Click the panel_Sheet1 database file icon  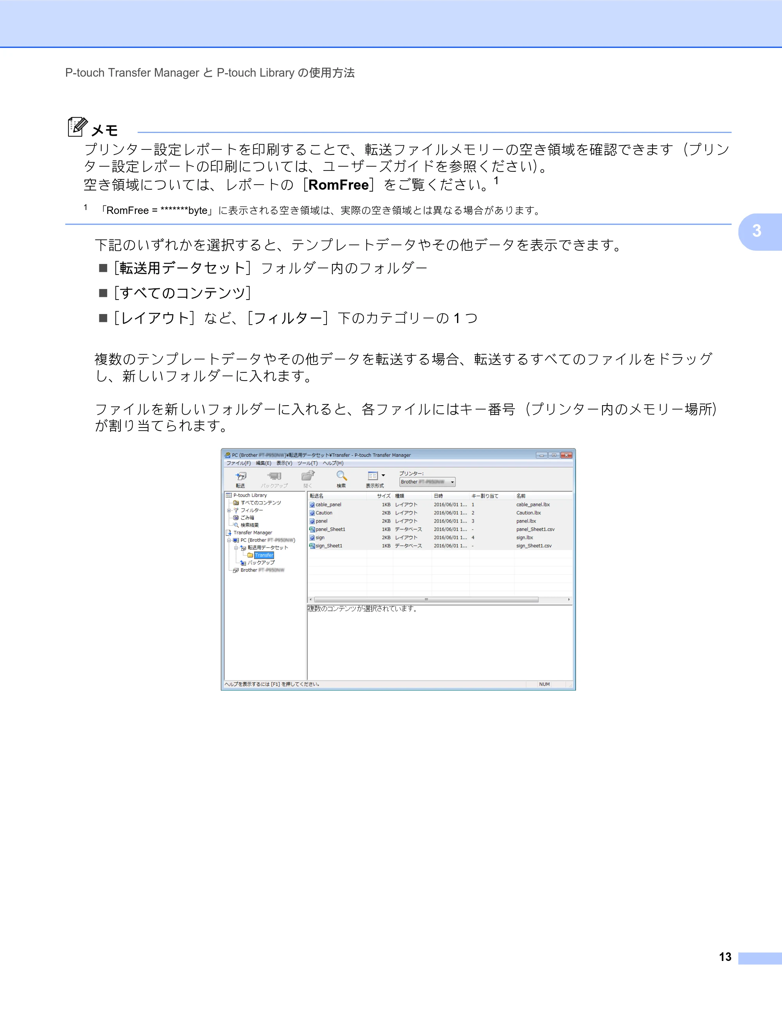pos(312,530)
